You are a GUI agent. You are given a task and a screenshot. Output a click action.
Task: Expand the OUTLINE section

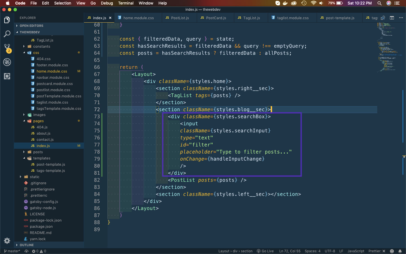[x=49, y=245]
